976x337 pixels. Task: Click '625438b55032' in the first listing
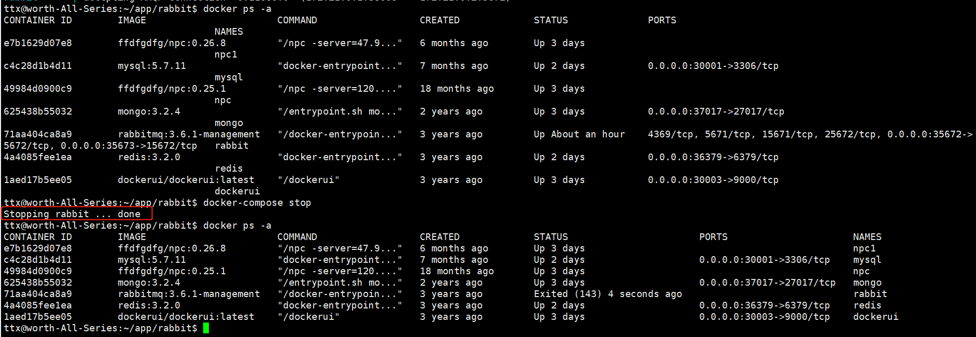[x=38, y=111]
